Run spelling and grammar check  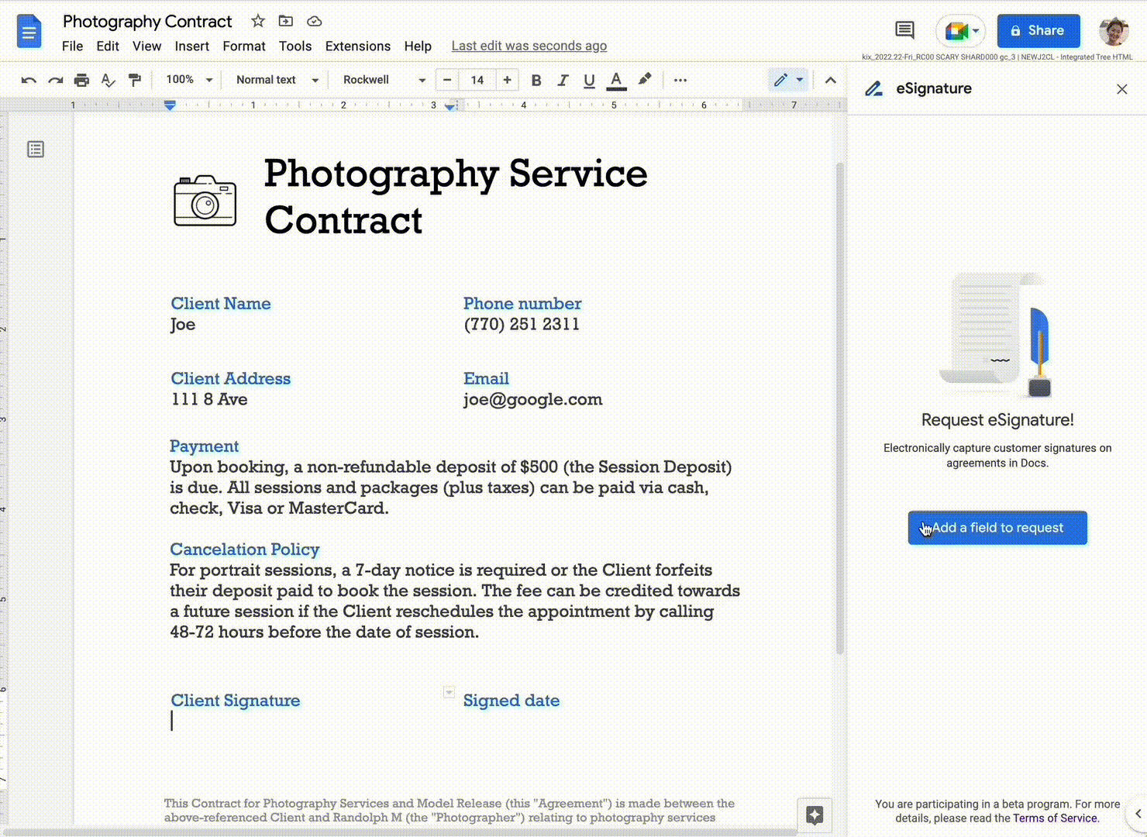[108, 80]
